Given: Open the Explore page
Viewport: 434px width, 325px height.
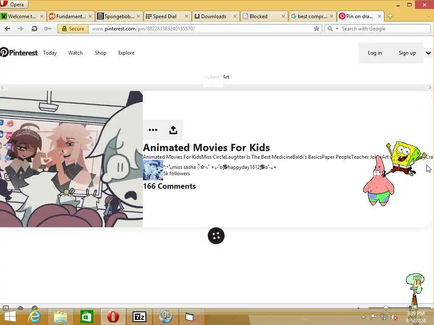Looking at the screenshot, I should click(x=126, y=53).
